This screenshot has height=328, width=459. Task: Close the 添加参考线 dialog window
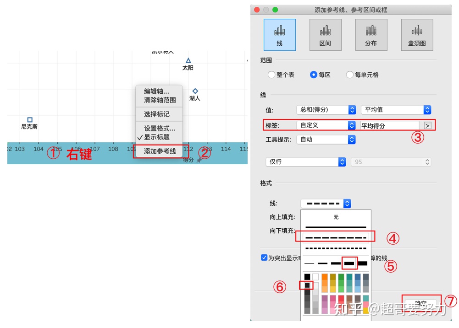coord(257,10)
